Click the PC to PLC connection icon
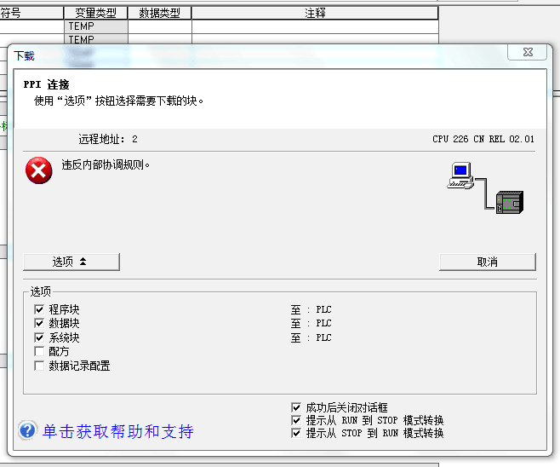Screen dimensions: 560x467 (485, 188)
